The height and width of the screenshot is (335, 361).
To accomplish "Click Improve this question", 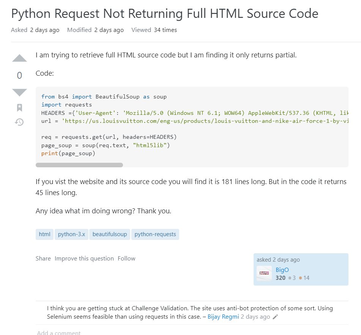I will tap(84, 259).
